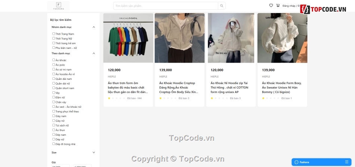Tick the Quần dài nam checkbox

54,79
